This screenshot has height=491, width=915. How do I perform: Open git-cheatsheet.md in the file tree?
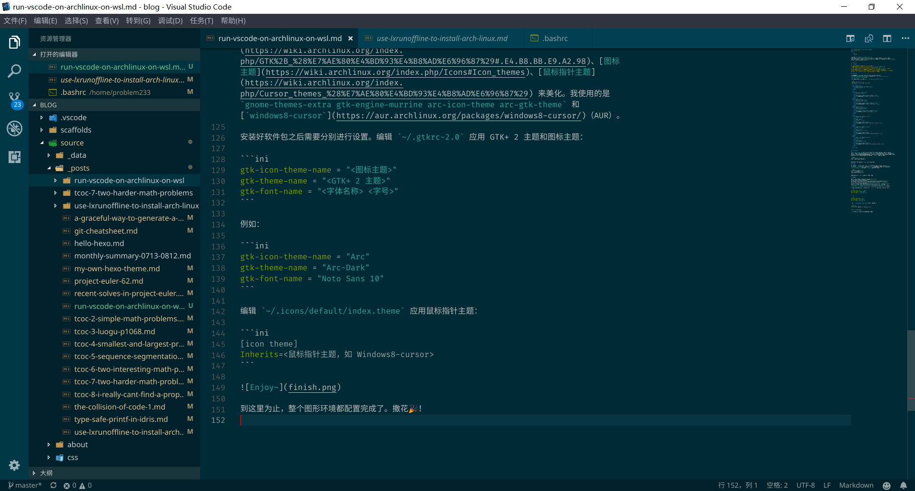(x=106, y=231)
